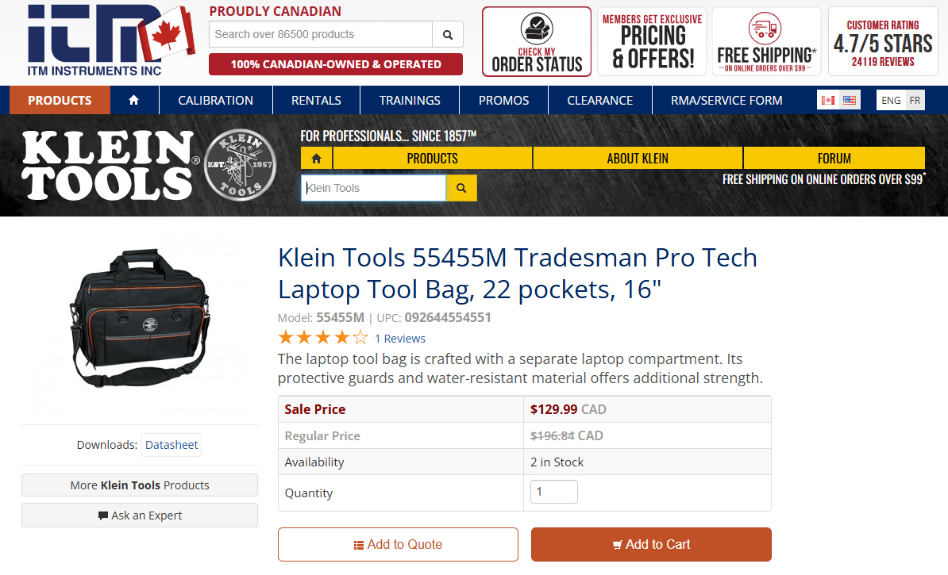Open the Klein PRODUCTS section menu

click(x=432, y=158)
